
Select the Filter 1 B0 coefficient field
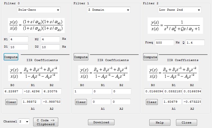[x=83, y=91]
